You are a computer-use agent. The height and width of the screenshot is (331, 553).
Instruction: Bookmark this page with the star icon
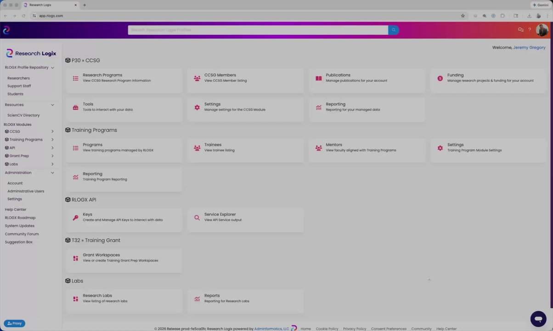click(x=463, y=16)
